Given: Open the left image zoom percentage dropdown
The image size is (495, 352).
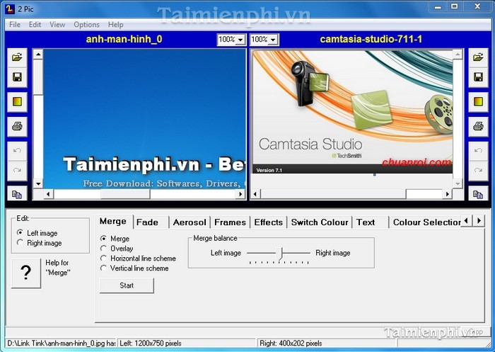Looking at the screenshot, I should coord(231,40).
